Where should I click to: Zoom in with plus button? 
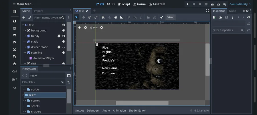coord(102,28)
